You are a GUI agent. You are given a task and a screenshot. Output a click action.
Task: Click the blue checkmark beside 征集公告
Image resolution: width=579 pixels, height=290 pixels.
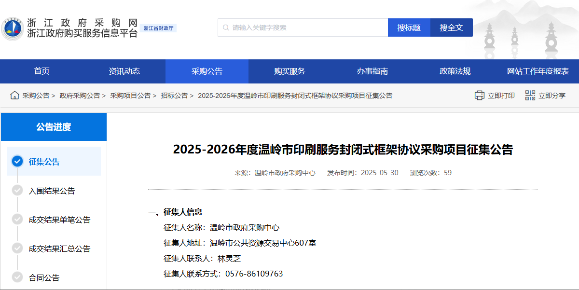tap(17, 161)
